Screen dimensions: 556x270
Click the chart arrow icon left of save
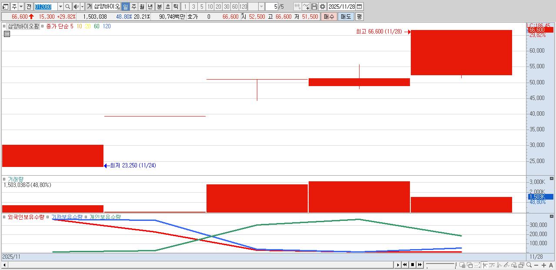pos(306,7)
